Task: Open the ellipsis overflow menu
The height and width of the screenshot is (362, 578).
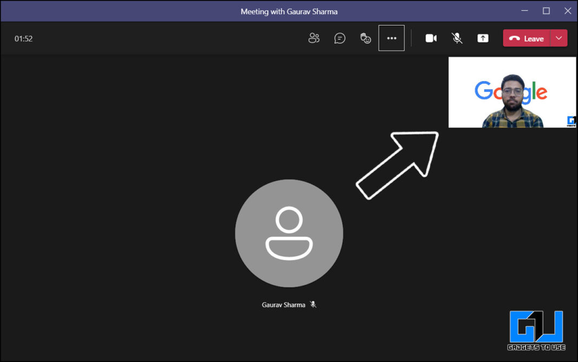Action: pos(391,38)
